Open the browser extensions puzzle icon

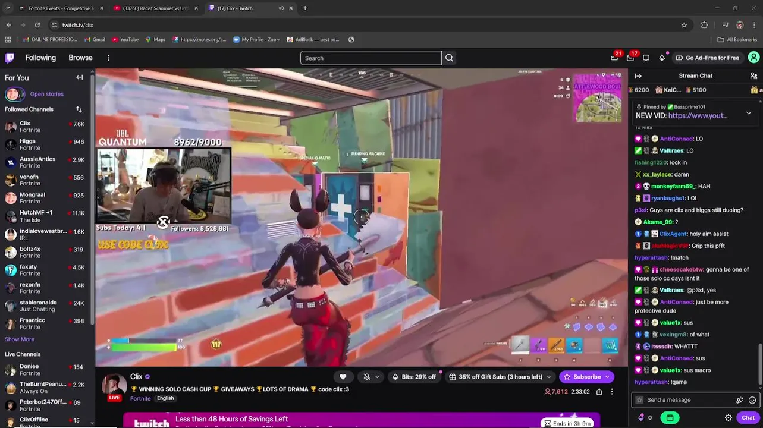pyautogui.click(x=704, y=25)
